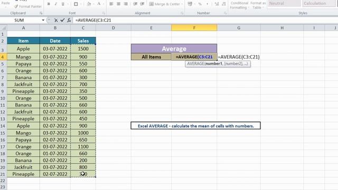Click sales value 1000 for Mango
Image resolution: width=338 pixels, height=190 pixels.
tap(83, 133)
